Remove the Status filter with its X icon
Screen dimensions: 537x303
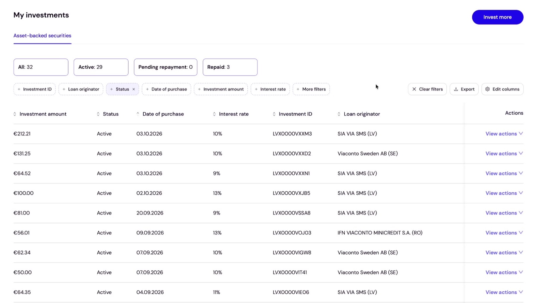134,89
